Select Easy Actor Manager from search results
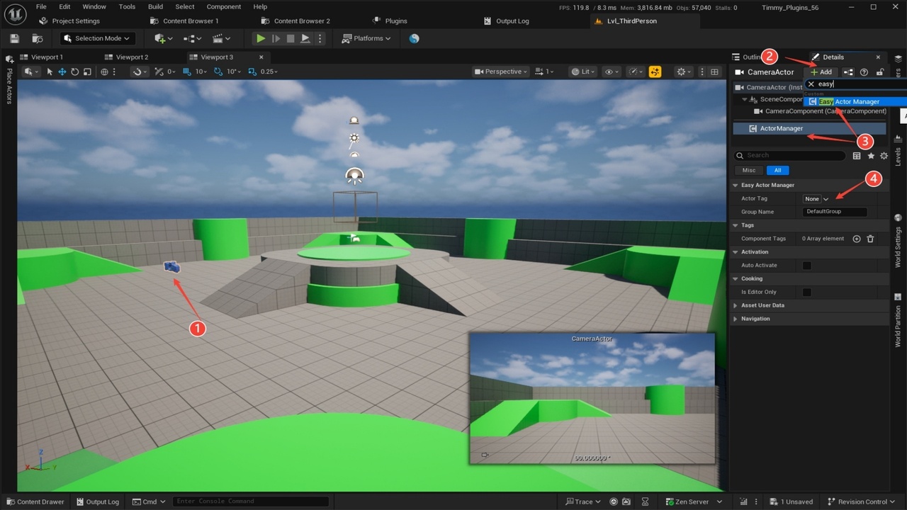 pos(849,101)
